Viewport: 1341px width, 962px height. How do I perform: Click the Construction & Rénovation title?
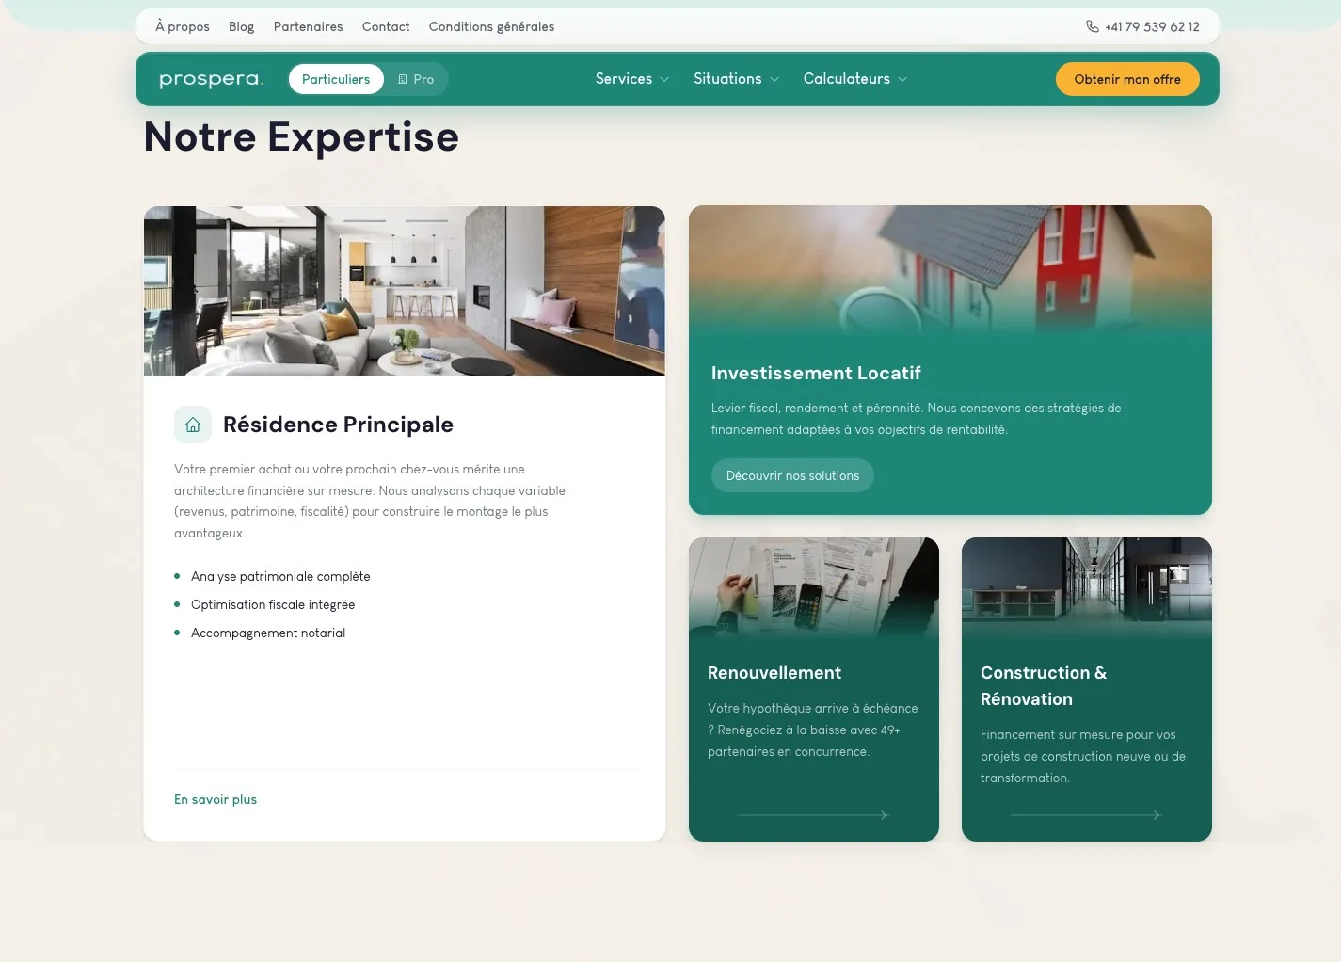coord(1044,686)
